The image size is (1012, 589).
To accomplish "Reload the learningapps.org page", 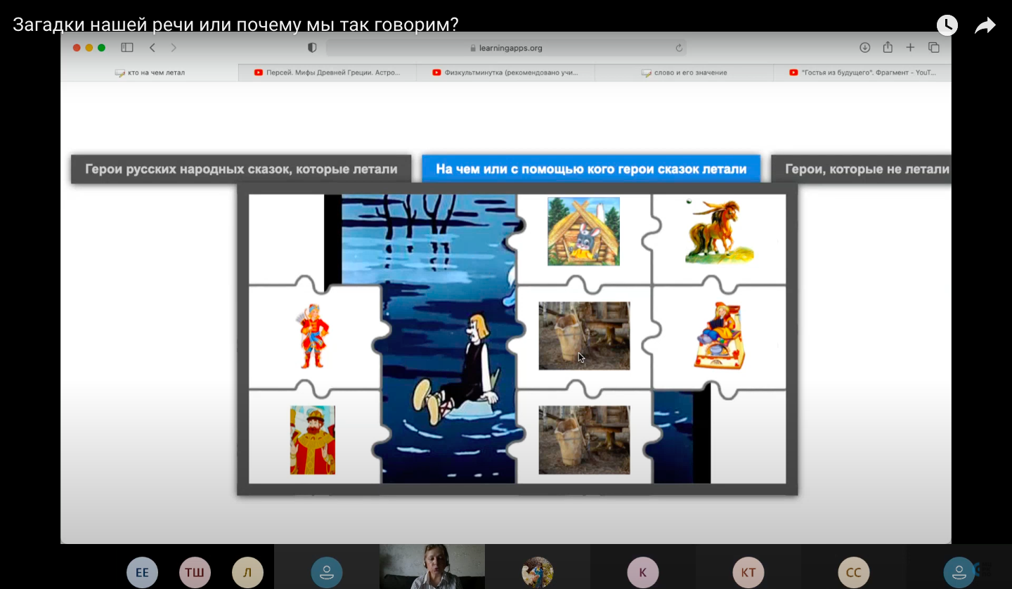I will click(679, 48).
